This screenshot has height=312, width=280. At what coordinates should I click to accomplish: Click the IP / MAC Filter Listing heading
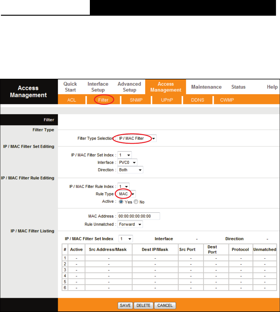tap(32, 231)
